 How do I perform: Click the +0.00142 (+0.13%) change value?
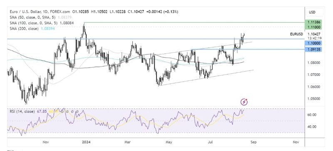(162, 12)
